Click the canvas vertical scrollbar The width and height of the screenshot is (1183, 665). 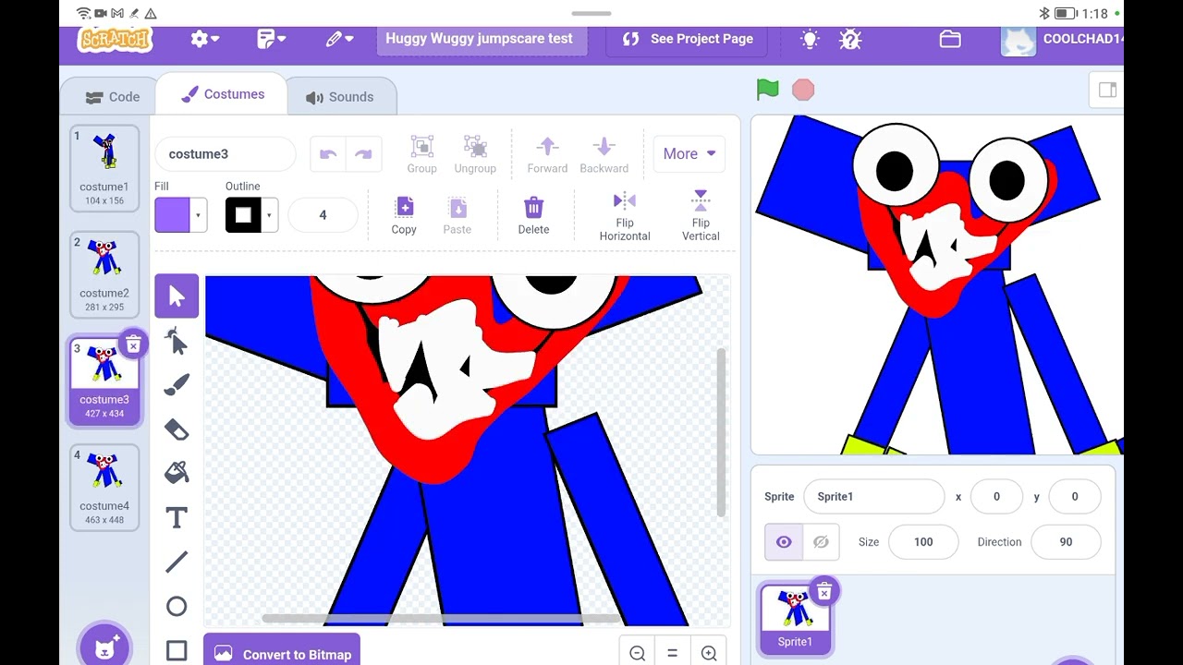pos(721,432)
